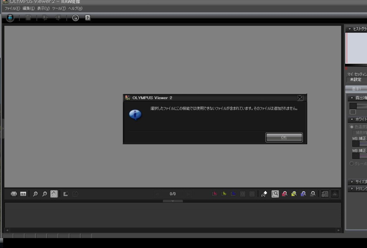367x248 pixels.
Task: Click the 0/0 image counter field
Action: pyautogui.click(x=173, y=194)
